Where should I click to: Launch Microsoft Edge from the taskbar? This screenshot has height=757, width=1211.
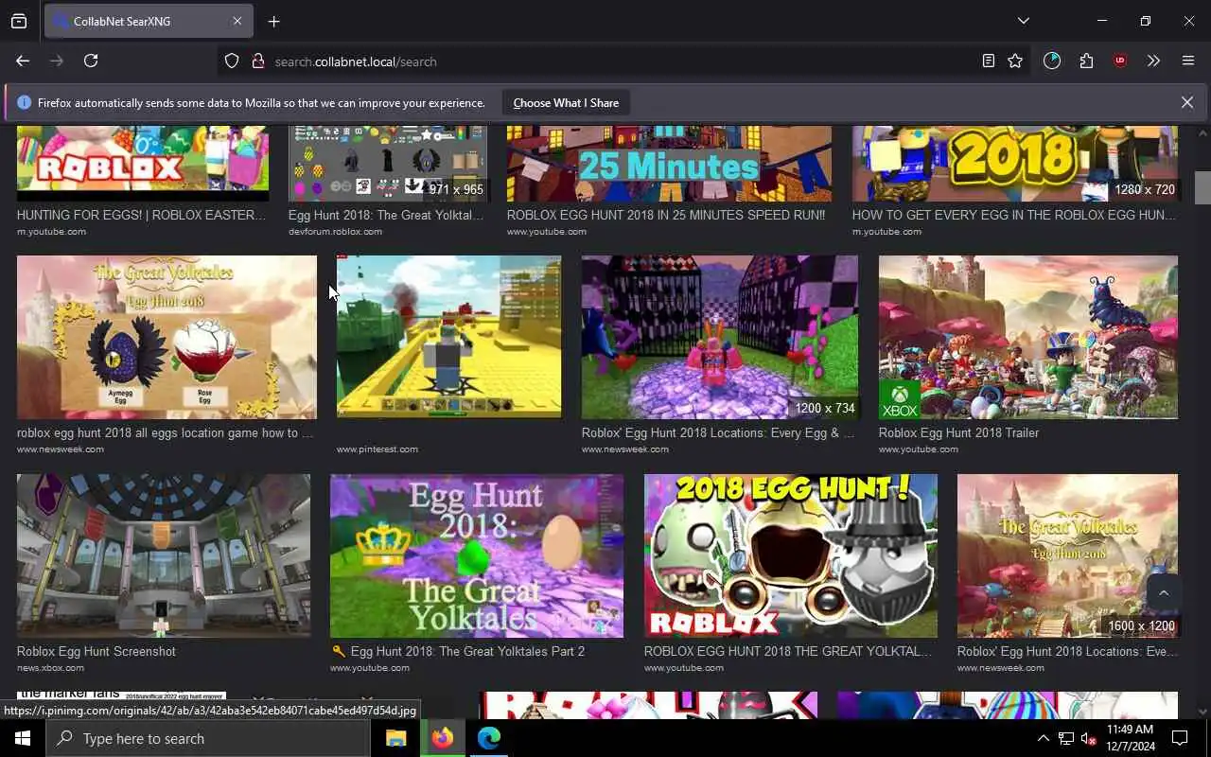click(x=488, y=738)
